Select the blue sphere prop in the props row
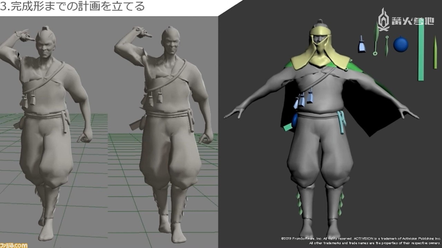This screenshot has height=248, width=442. (401, 44)
